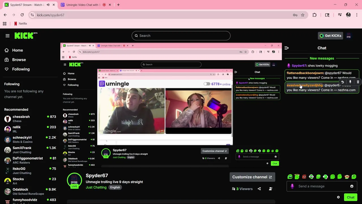Click the share stream icon
This screenshot has width=362, height=204.
click(x=259, y=189)
